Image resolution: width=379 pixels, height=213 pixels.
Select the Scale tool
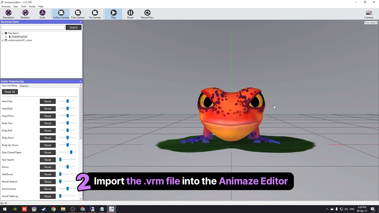(x=42, y=14)
